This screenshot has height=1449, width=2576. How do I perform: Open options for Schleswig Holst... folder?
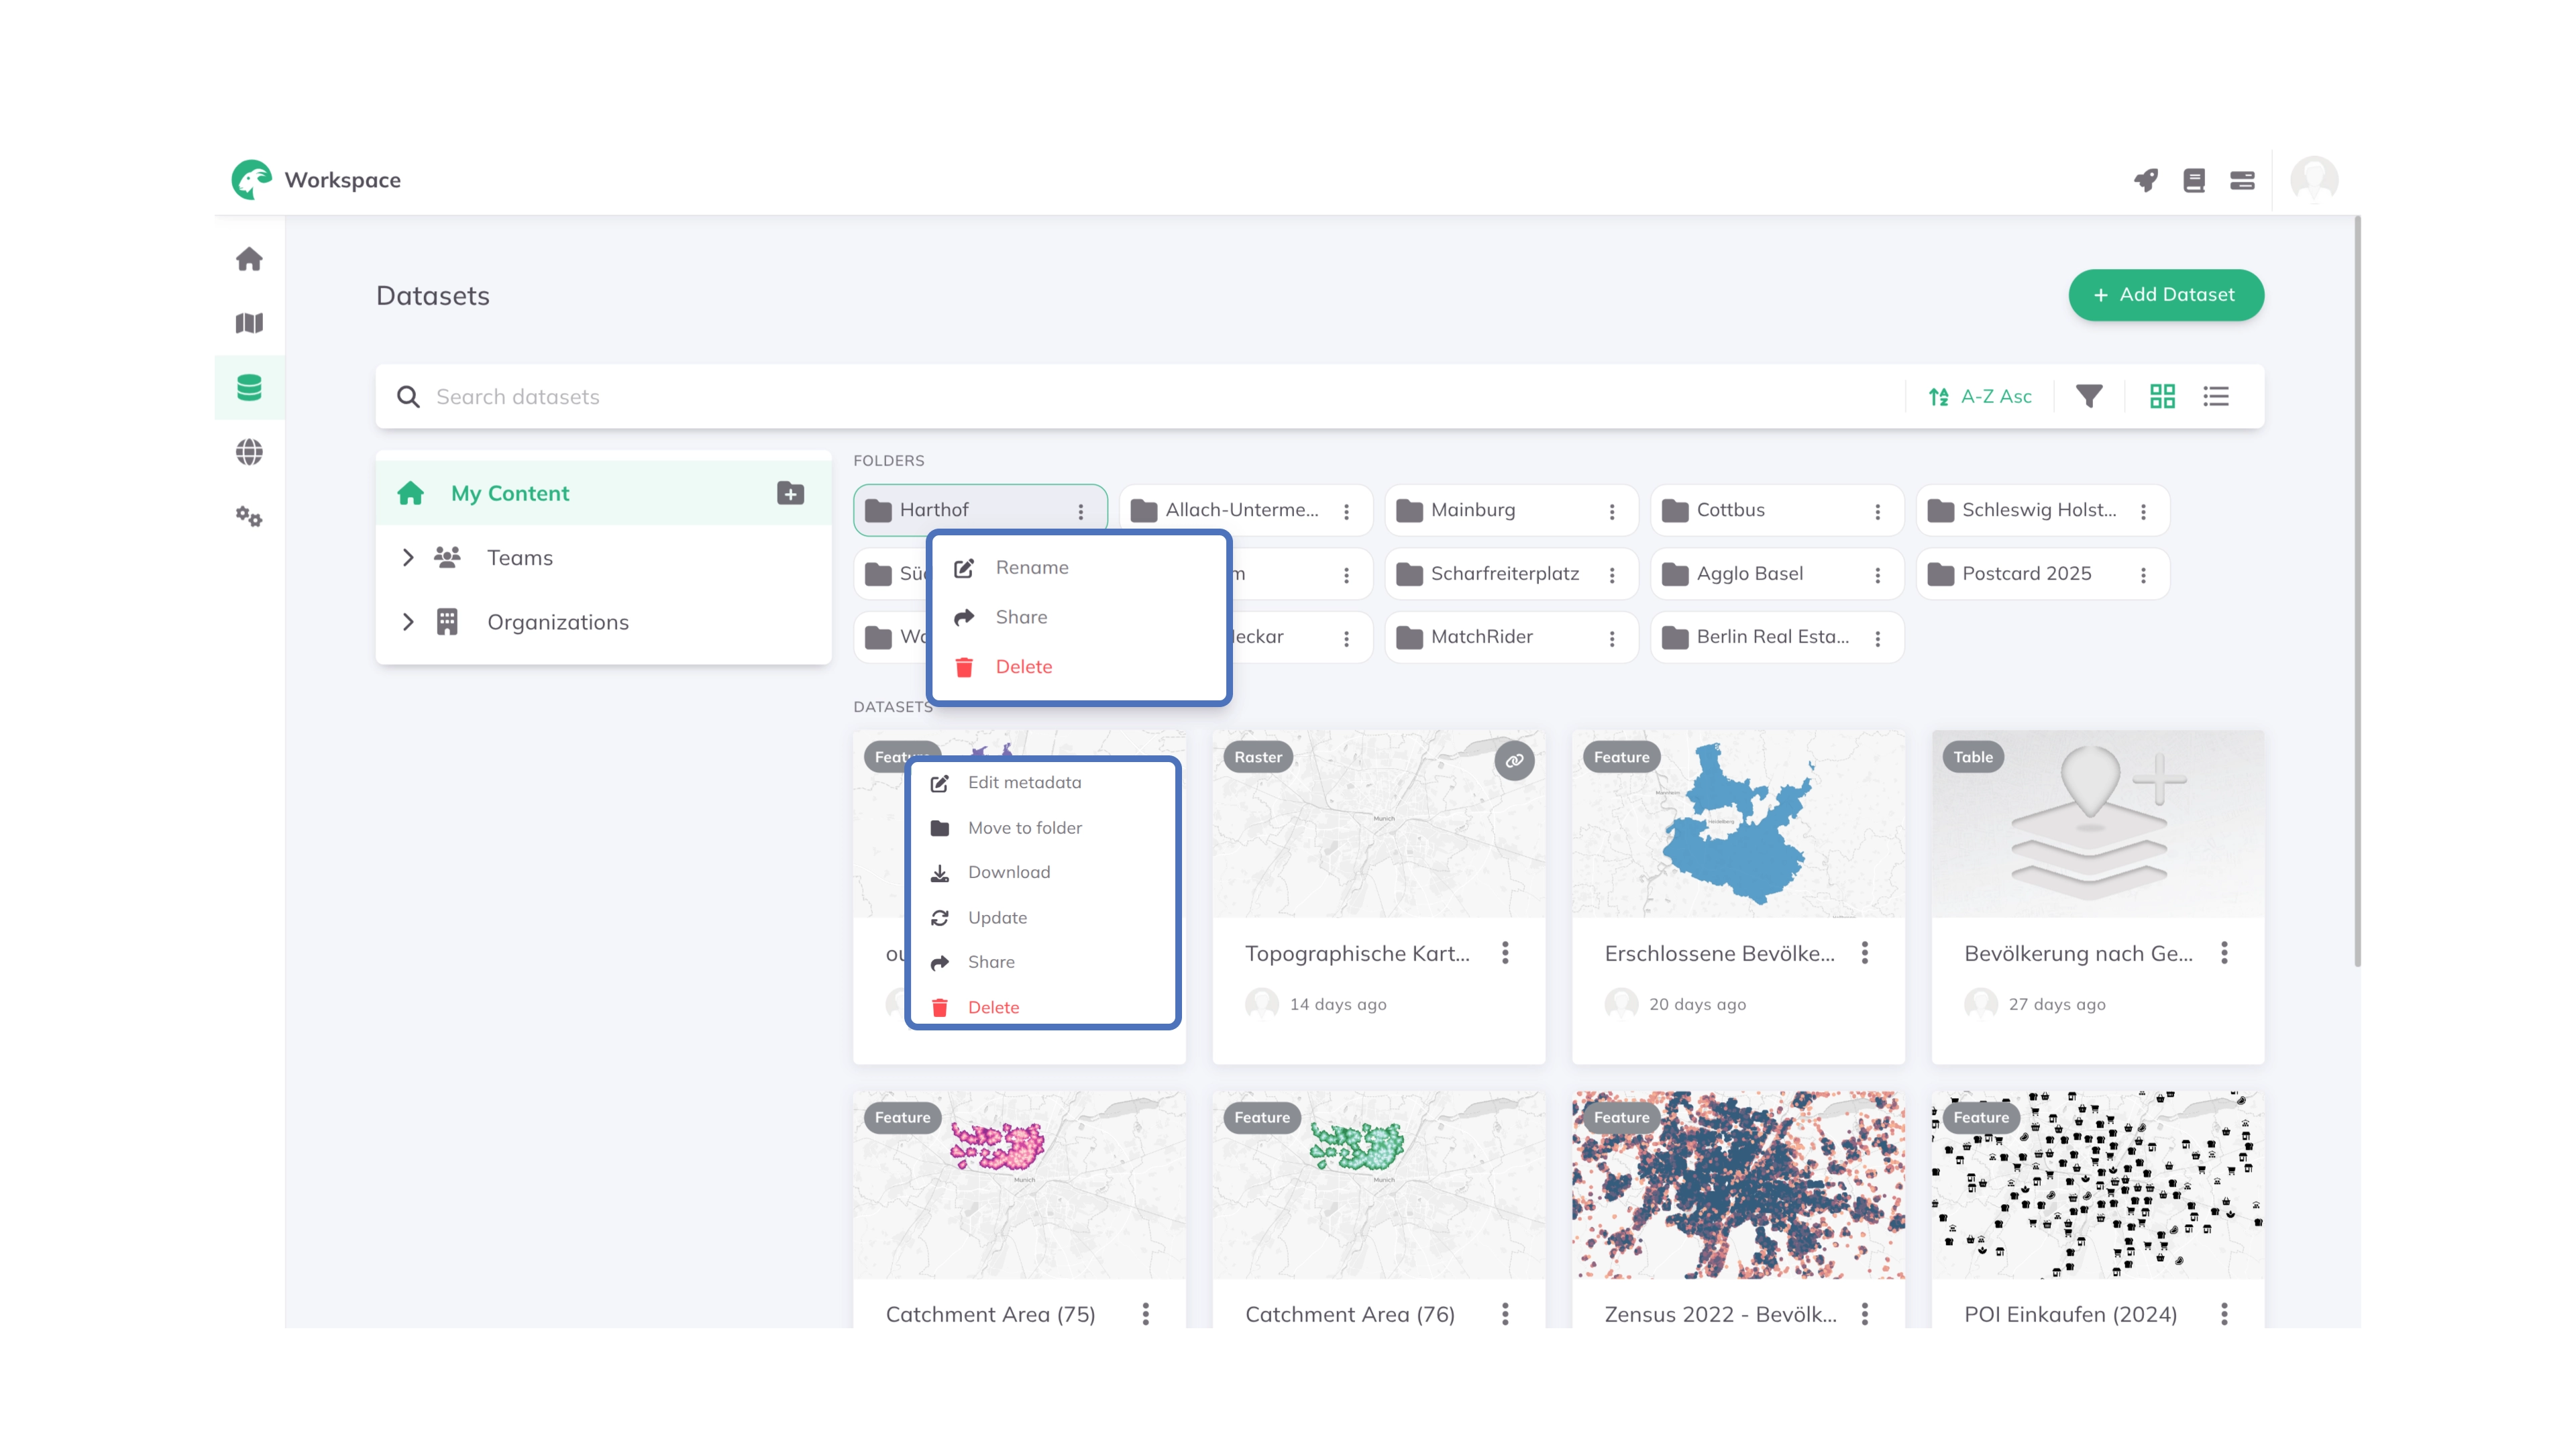pyautogui.click(x=2143, y=511)
